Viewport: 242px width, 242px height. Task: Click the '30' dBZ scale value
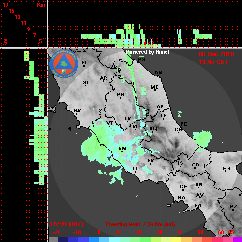[160, 232]
